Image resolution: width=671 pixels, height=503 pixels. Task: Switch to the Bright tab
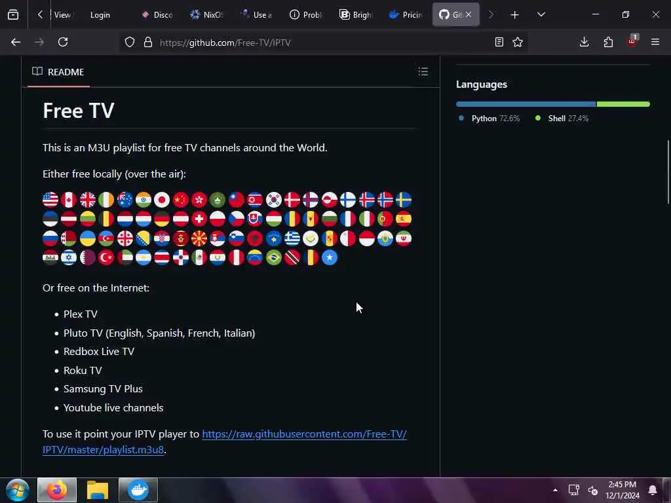coord(356,15)
